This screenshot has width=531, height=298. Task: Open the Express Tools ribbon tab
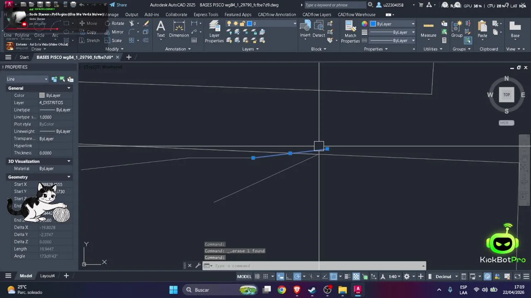206,14
